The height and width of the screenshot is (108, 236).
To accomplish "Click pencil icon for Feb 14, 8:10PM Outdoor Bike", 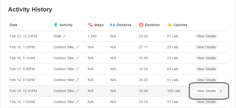I will tap(77, 80).
